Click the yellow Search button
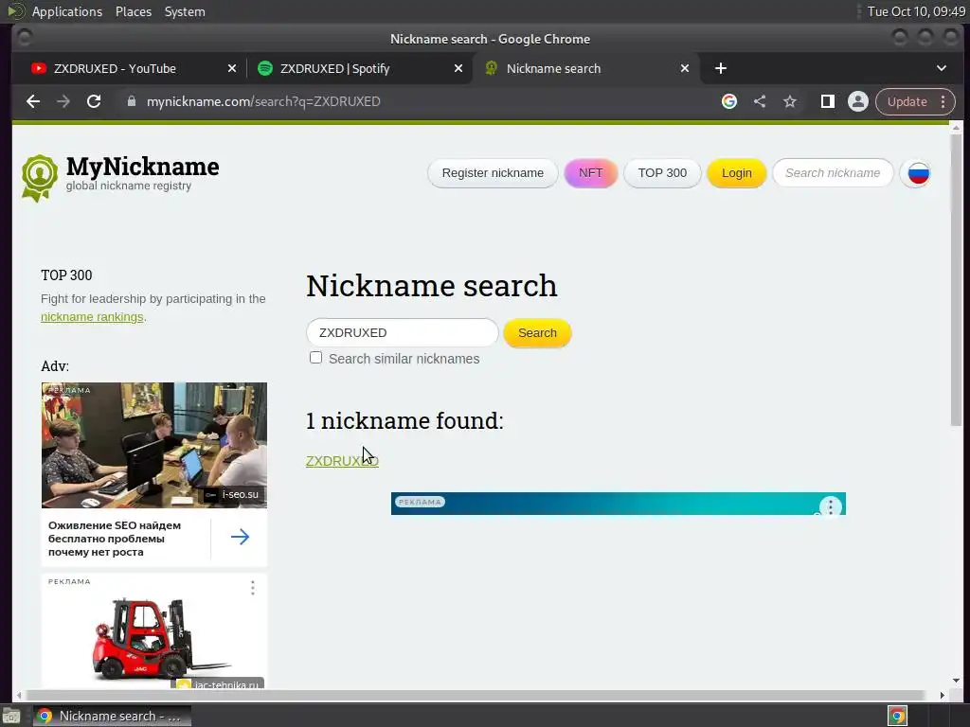Screen dimensions: 970x727 pyautogui.click(x=537, y=332)
